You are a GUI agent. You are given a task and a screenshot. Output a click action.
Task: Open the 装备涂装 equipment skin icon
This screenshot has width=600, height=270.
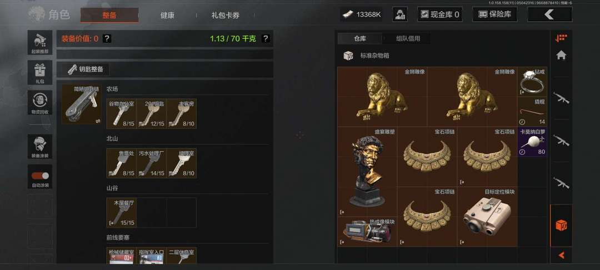click(40, 147)
